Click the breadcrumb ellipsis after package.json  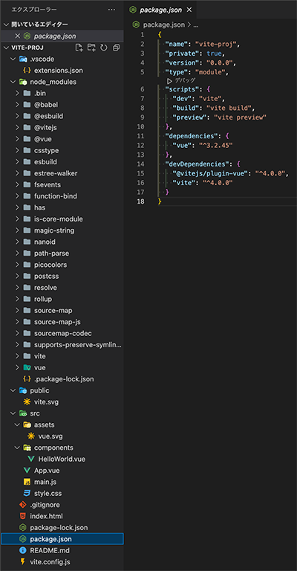click(x=195, y=25)
